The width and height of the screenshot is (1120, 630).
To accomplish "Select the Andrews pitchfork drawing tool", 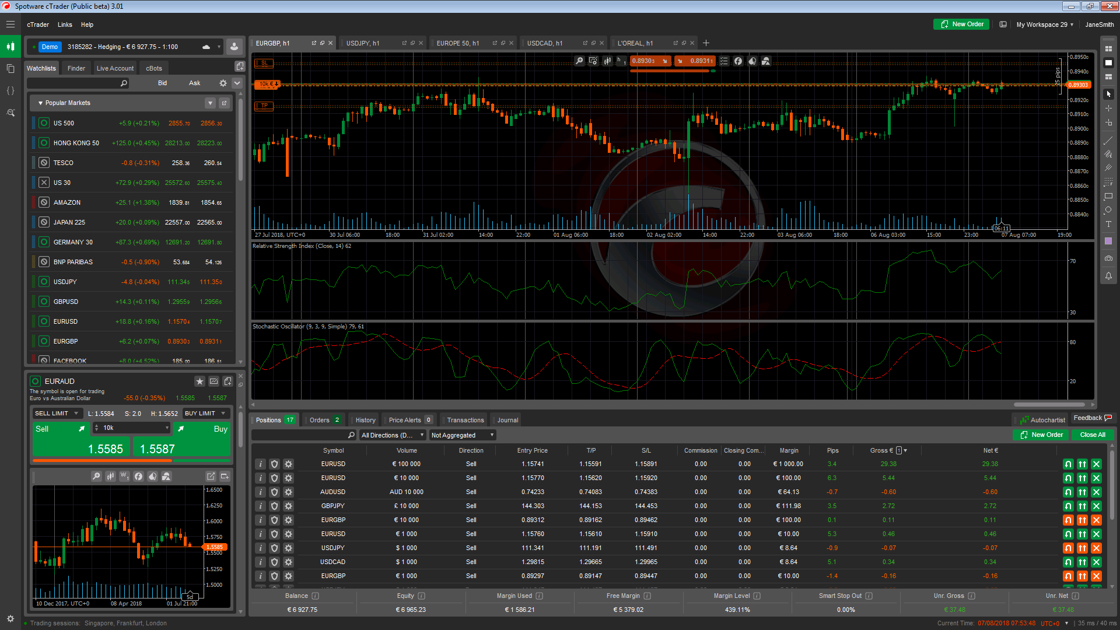I will coord(1108,168).
